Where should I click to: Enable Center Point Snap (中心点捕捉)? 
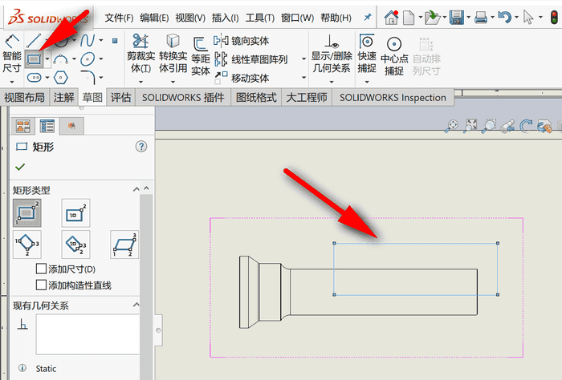pyautogui.click(x=394, y=57)
